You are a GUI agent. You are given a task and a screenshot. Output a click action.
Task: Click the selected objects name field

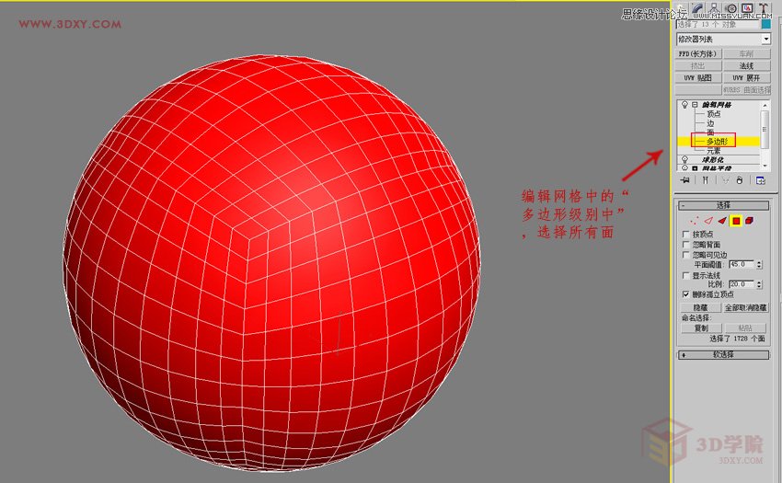(x=719, y=24)
